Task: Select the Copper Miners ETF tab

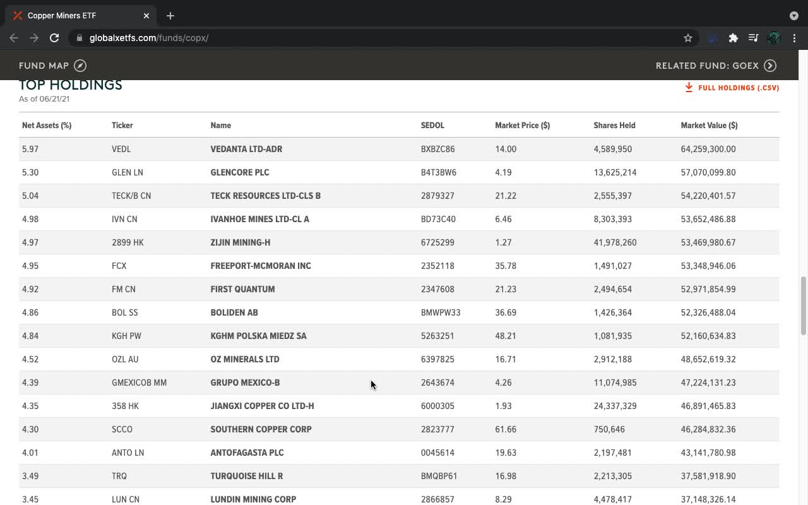Action: (x=82, y=16)
